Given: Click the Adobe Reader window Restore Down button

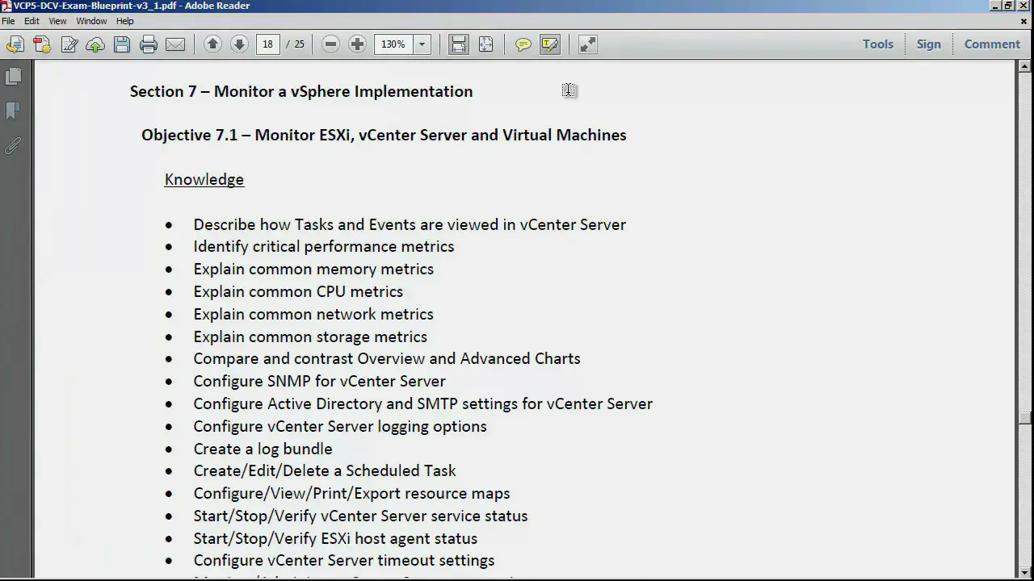Looking at the screenshot, I should 1008,6.
